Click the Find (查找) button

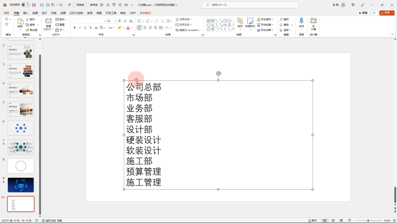tap(284, 19)
